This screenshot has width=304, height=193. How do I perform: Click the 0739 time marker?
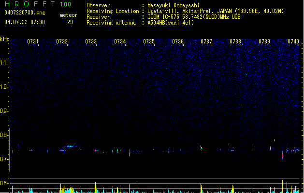tap(264, 41)
